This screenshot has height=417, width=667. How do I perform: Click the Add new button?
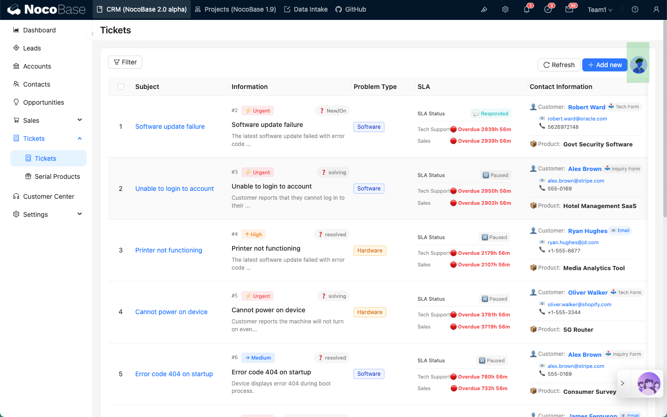tap(604, 65)
